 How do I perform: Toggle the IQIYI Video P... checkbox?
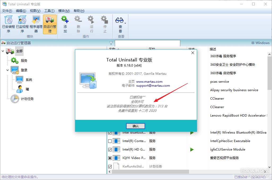click(110, 158)
